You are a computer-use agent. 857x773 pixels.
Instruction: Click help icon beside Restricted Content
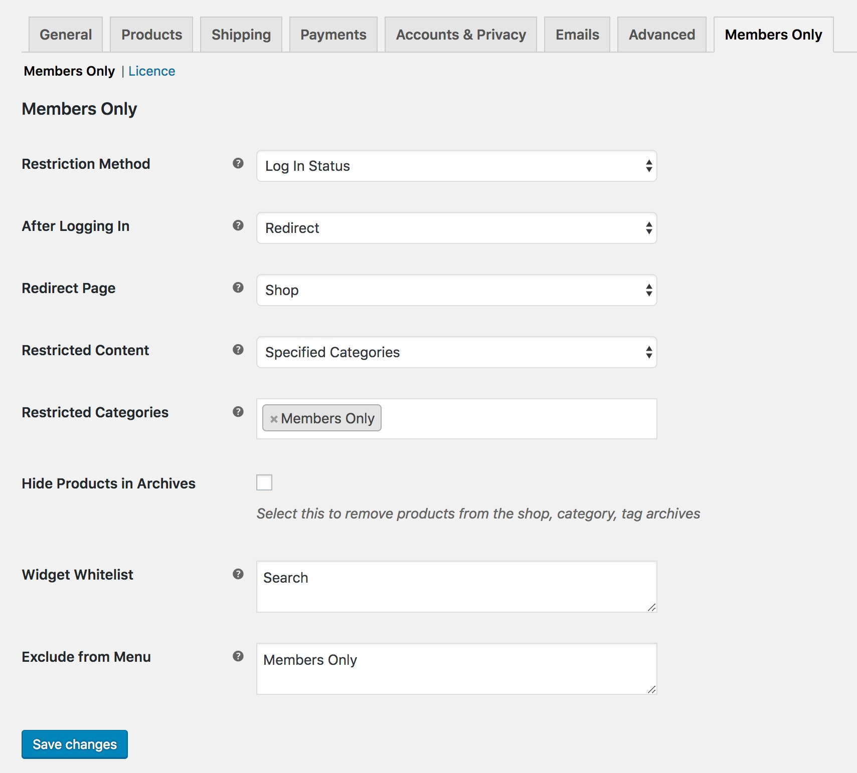pos(238,350)
